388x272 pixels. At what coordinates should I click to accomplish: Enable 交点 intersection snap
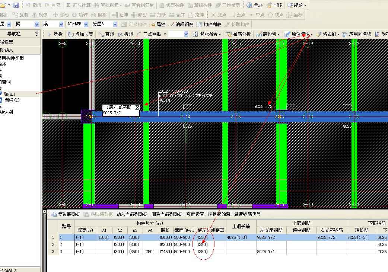pos(219,15)
